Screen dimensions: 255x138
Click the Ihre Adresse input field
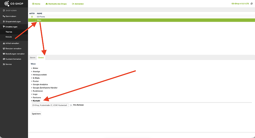(x=50, y=105)
